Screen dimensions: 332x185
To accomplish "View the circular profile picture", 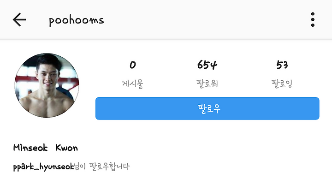I will (47, 85).
